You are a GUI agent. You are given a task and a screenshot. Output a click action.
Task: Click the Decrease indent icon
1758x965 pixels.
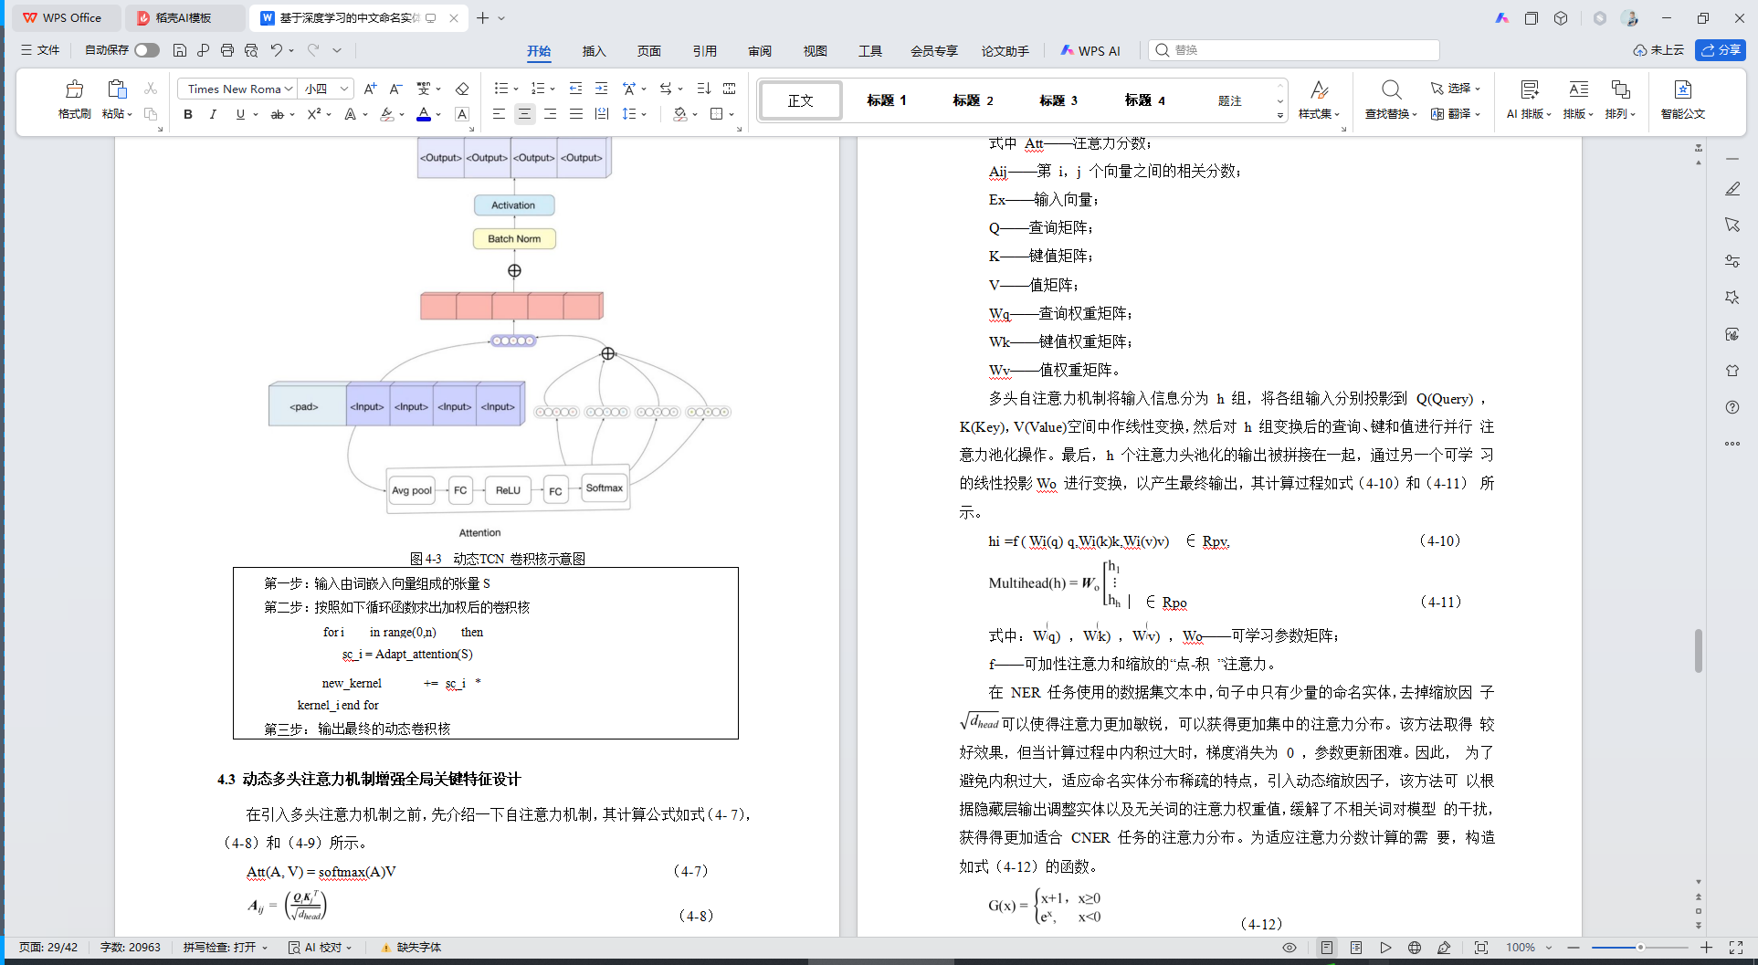tap(575, 89)
